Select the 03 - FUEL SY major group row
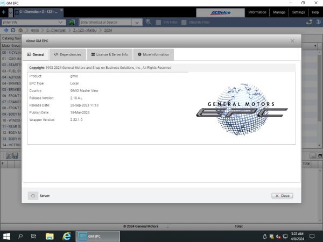This screenshot has height=242, width=323. [x=11, y=71]
